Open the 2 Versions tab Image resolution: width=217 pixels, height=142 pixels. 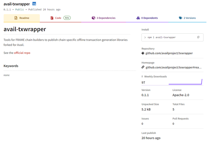(x=187, y=18)
